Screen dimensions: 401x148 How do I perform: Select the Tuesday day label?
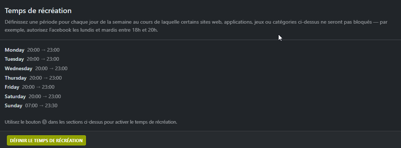(15, 59)
